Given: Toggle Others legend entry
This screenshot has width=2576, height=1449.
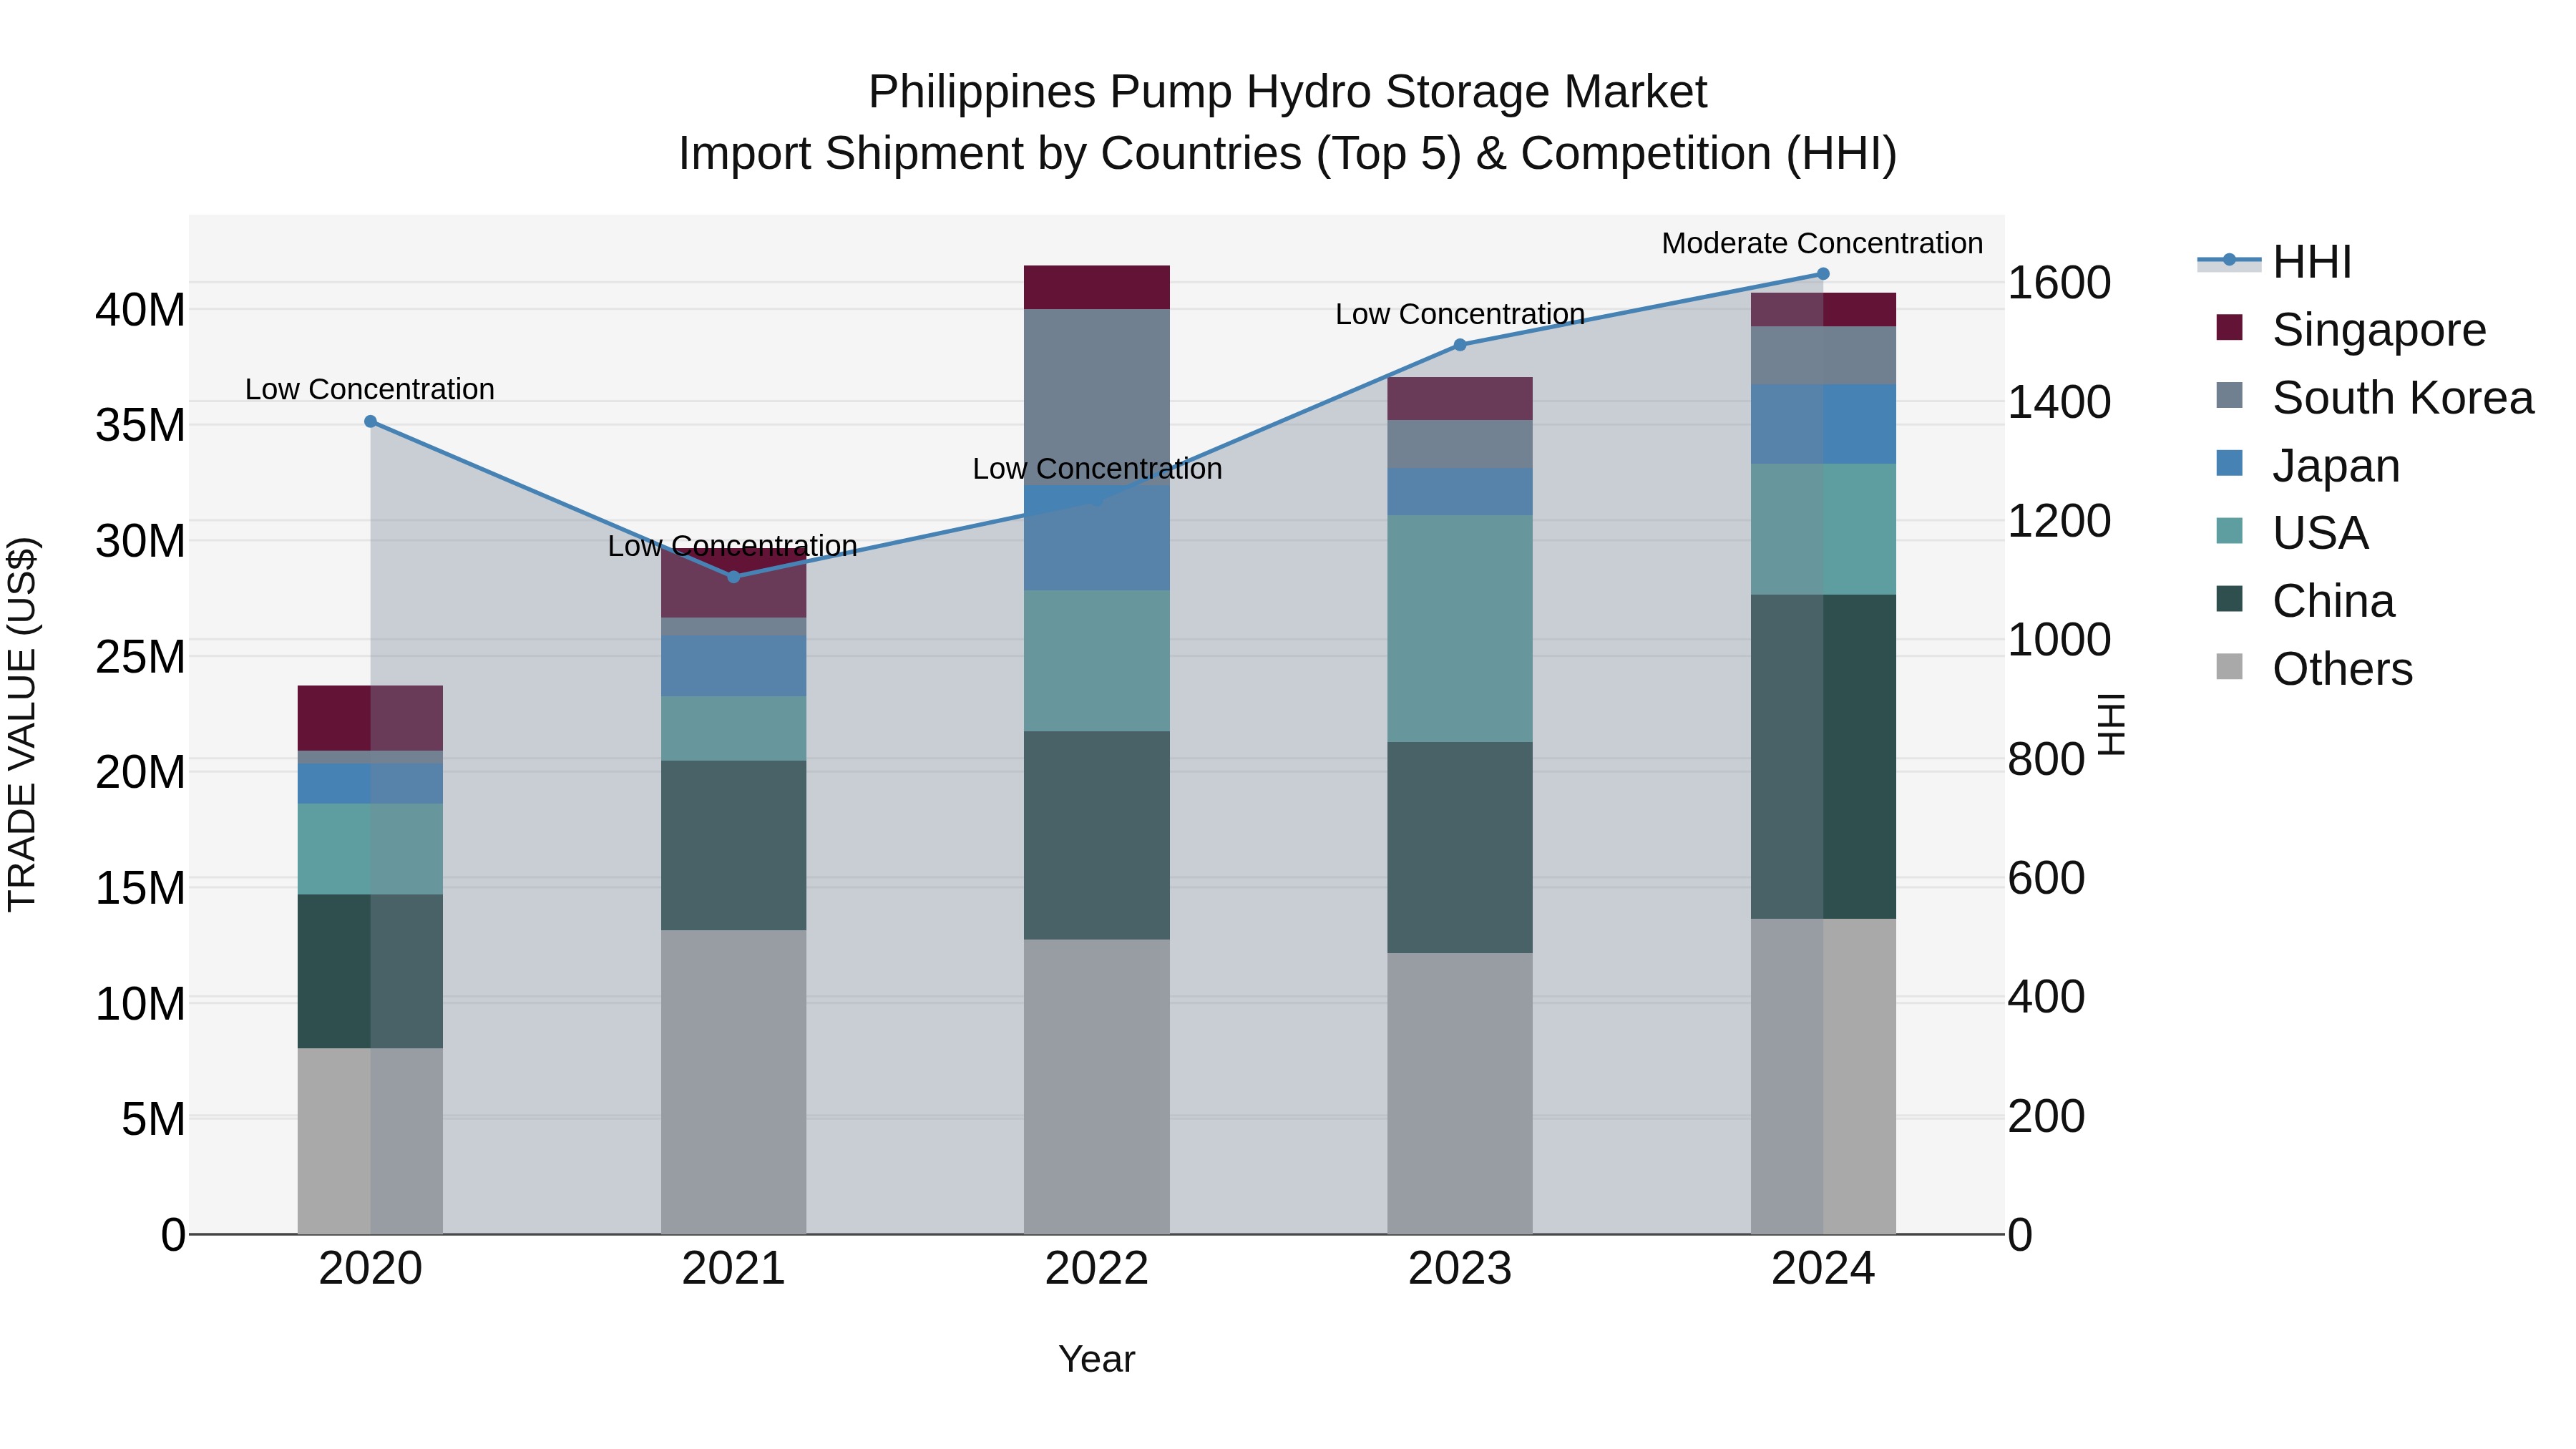Looking at the screenshot, I should click(2315, 669).
